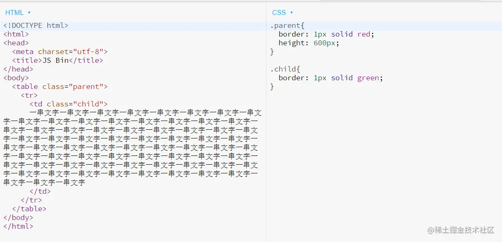Click the opening <head> tag line
The width and height of the screenshot is (502, 242).
pyautogui.click(x=16, y=43)
